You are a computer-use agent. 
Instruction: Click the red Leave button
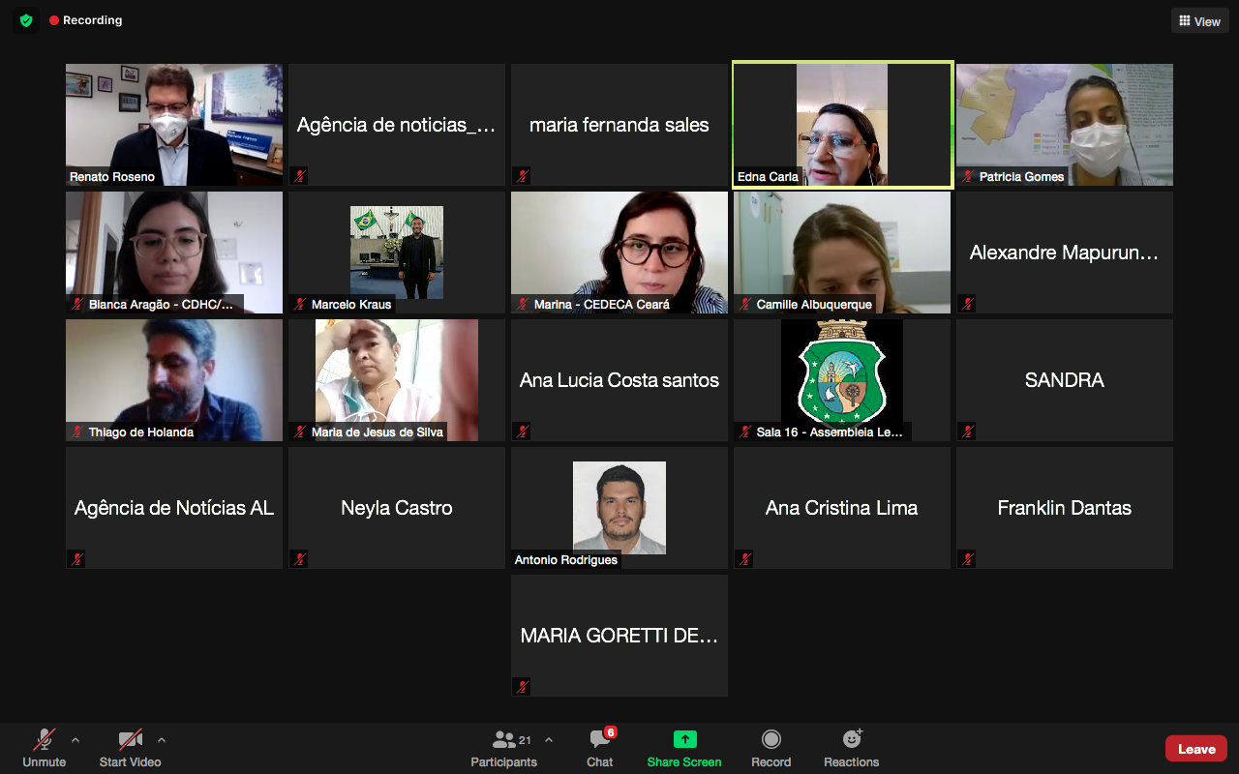tap(1195, 749)
